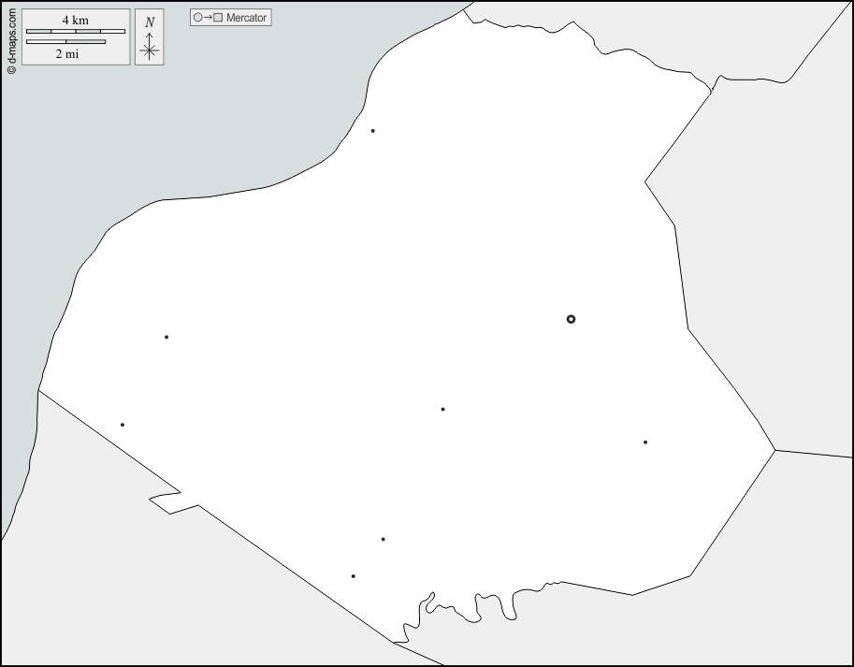Click the square symbol in the Mercator legend

(218, 18)
